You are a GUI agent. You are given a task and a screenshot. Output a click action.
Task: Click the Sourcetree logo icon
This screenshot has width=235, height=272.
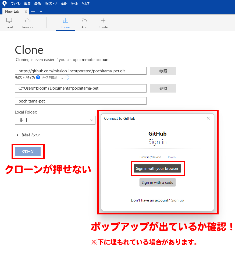[x=5, y=4]
